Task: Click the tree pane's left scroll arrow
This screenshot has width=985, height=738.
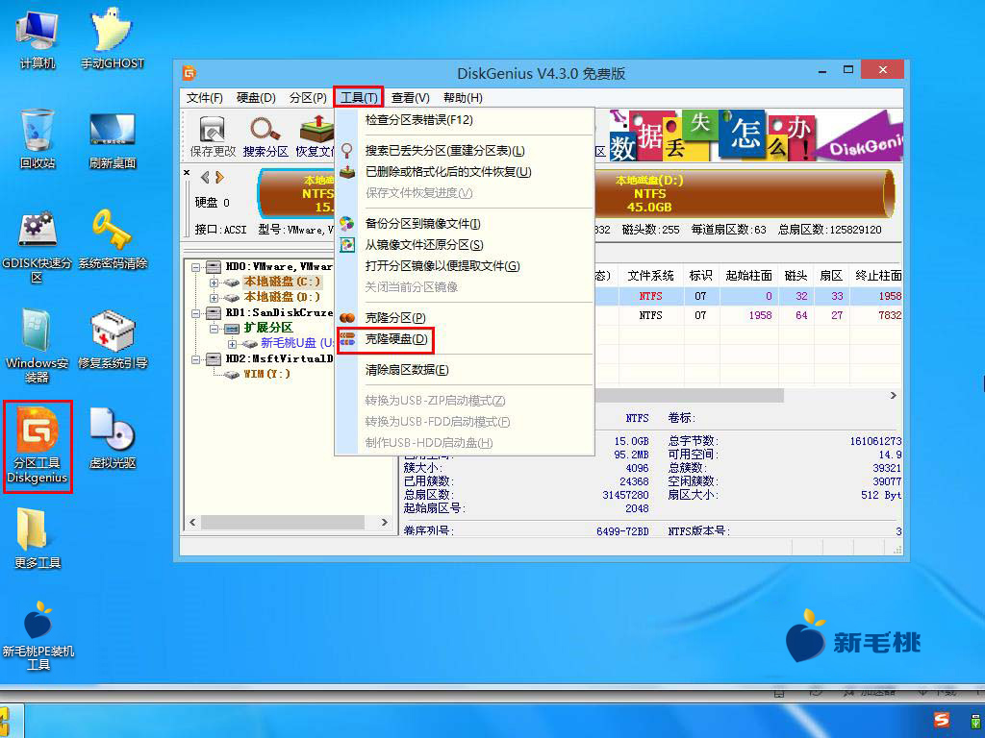Action: coord(192,522)
